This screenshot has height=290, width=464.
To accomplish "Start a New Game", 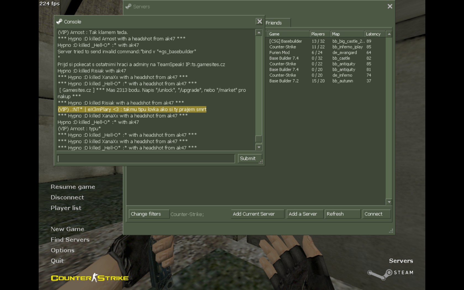I will point(67,229).
